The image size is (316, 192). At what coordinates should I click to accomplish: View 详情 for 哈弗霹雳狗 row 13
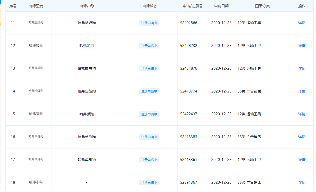click(x=302, y=68)
